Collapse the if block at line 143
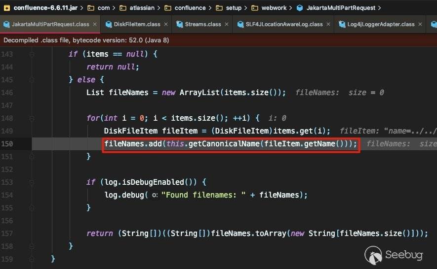The width and height of the screenshot is (437, 269). coord(32,54)
